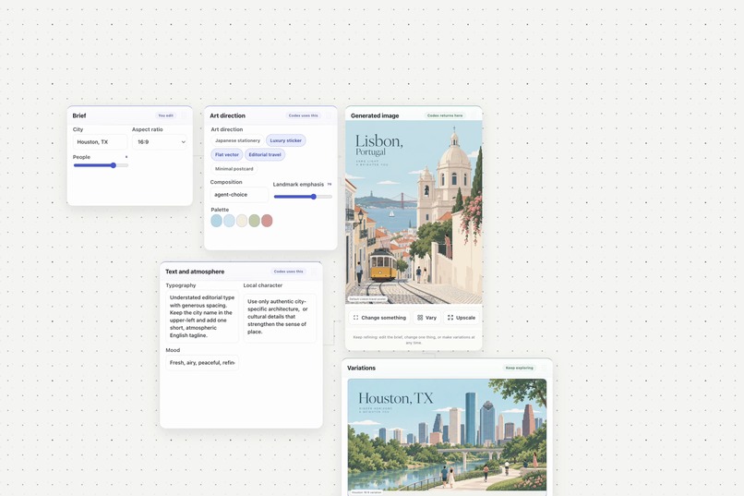Open the Aspect ratio 16:9 dropdown
This screenshot has height=496, width=744.
click(x=160, y=142)
